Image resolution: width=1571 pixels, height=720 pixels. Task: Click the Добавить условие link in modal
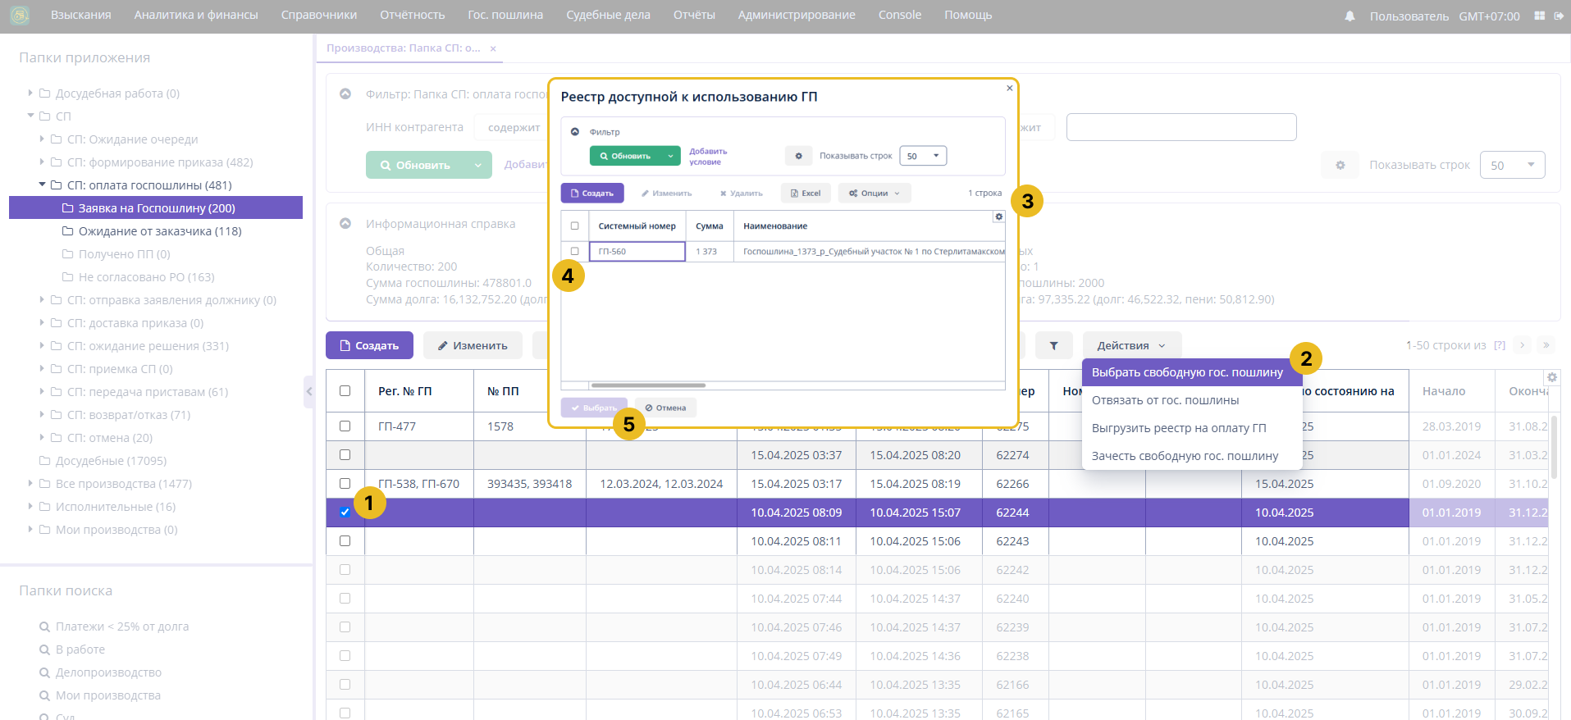tap(707, 157)
